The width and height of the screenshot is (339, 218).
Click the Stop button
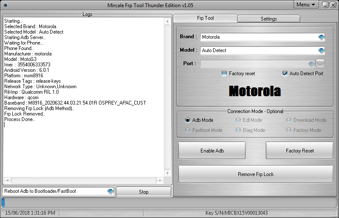[x=144, y=192]
